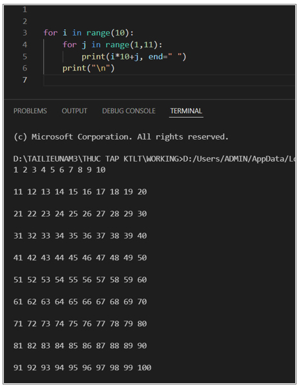Select the DEBUG CONSOLE tab
The width and height of the screenshot is (301, 389).
(129, 110)
